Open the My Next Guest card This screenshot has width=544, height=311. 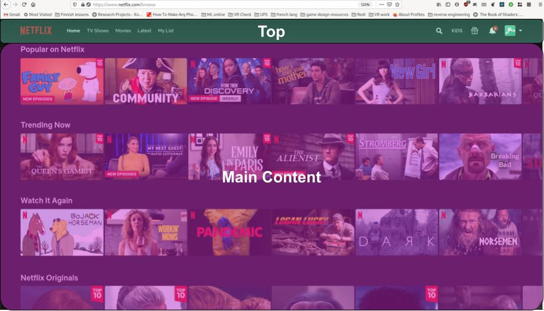click(146, 157)
